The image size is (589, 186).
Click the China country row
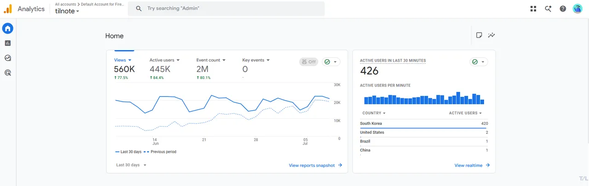424,150
